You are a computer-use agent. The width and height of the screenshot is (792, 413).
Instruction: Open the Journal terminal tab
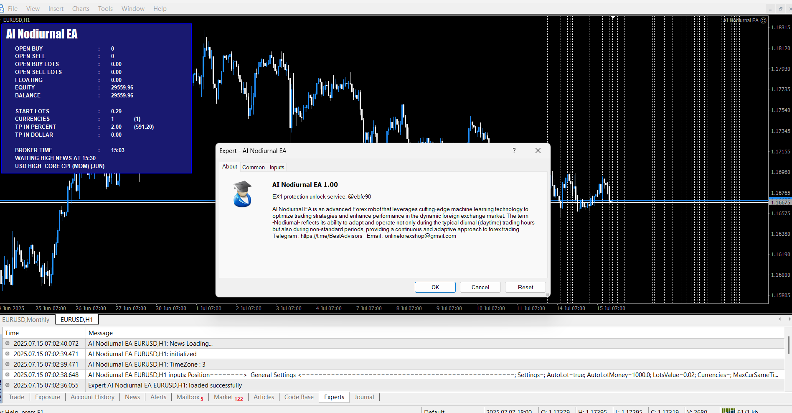364,397
